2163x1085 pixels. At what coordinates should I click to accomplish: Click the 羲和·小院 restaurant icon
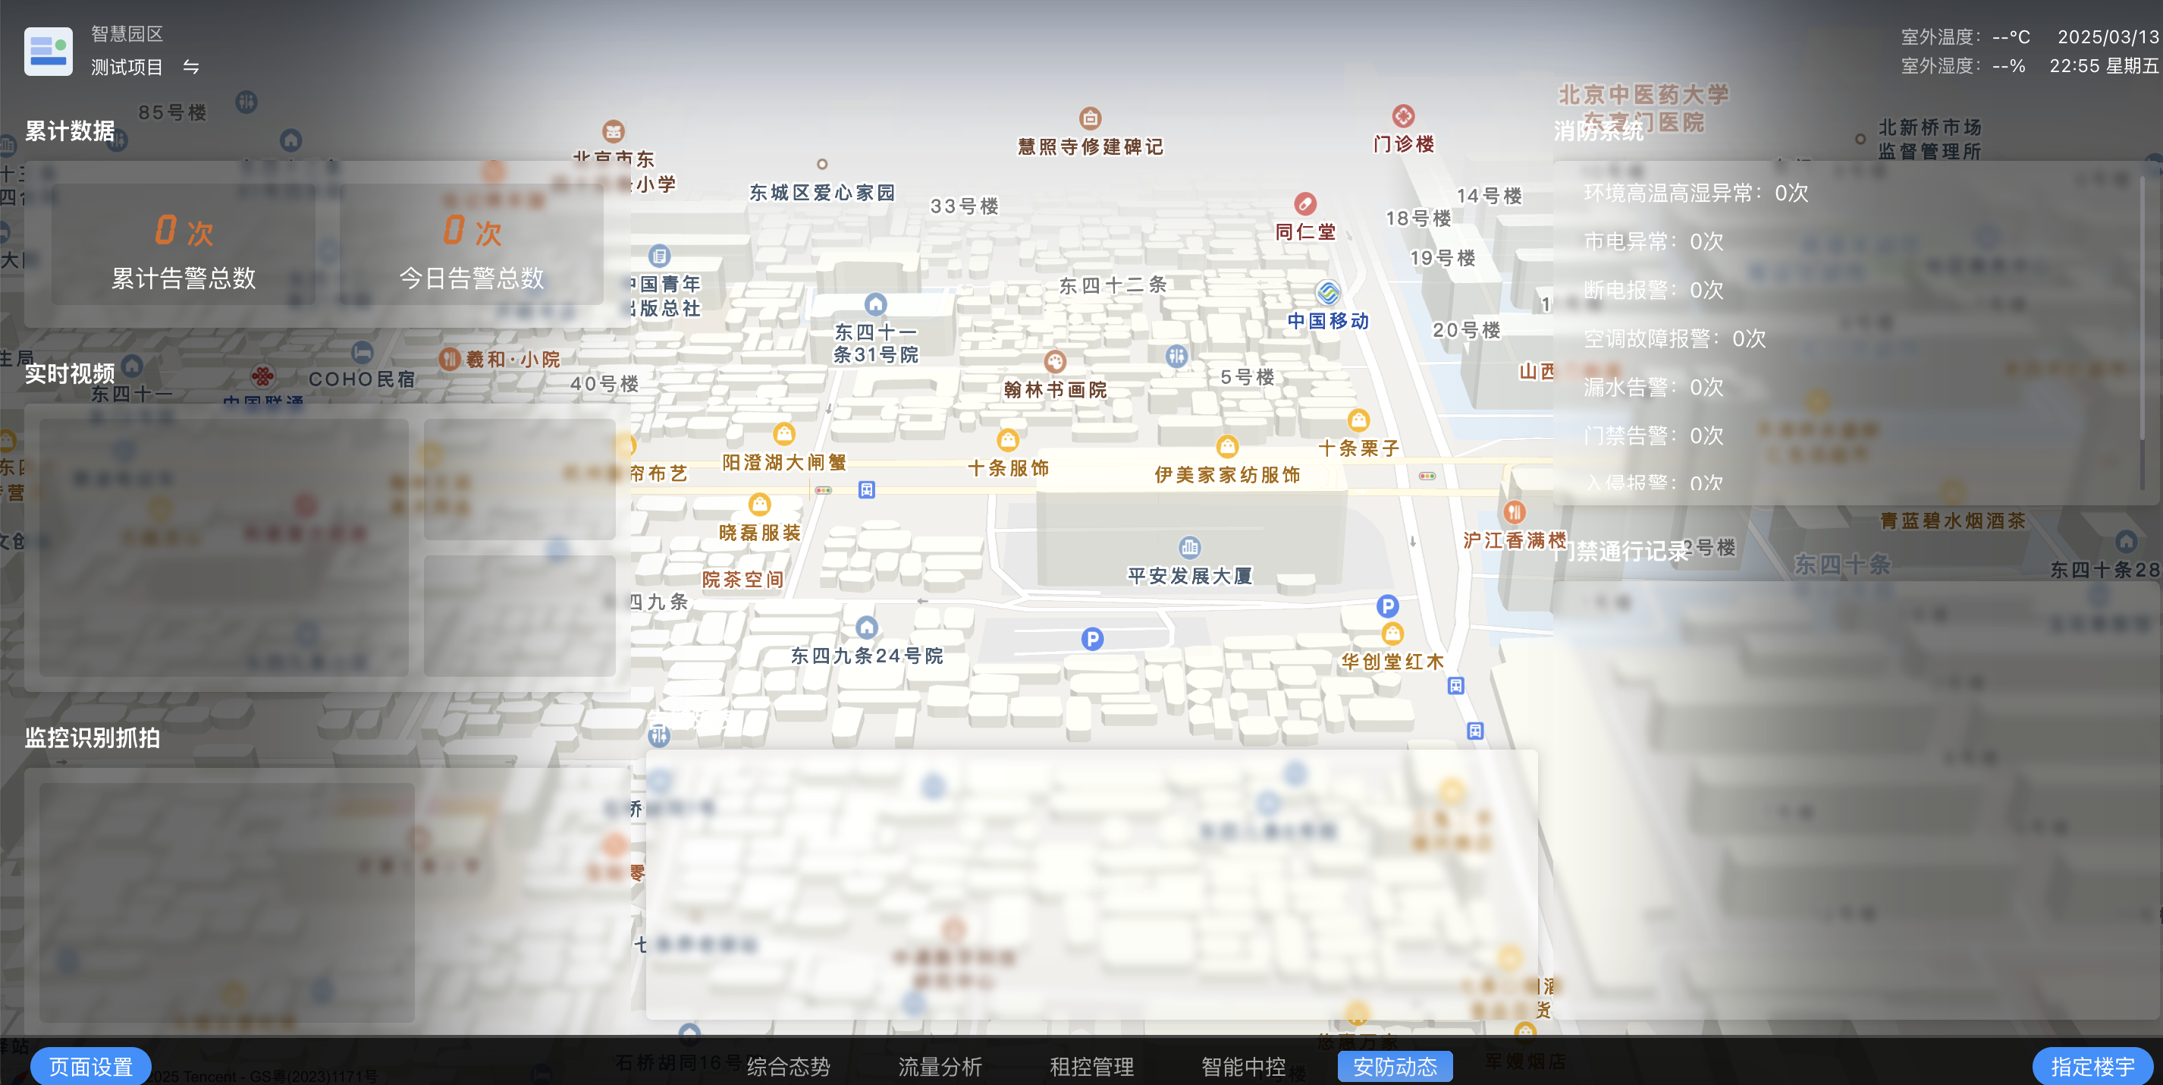pyautogui.click(x=449, y=360)
